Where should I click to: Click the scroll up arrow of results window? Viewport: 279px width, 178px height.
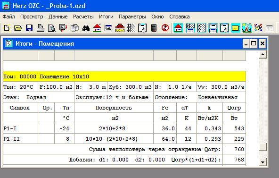click(263, 54)
